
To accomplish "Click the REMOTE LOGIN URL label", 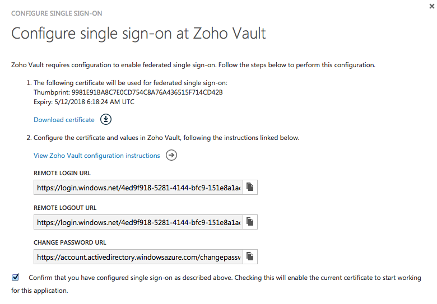I will tap(62, 174).
